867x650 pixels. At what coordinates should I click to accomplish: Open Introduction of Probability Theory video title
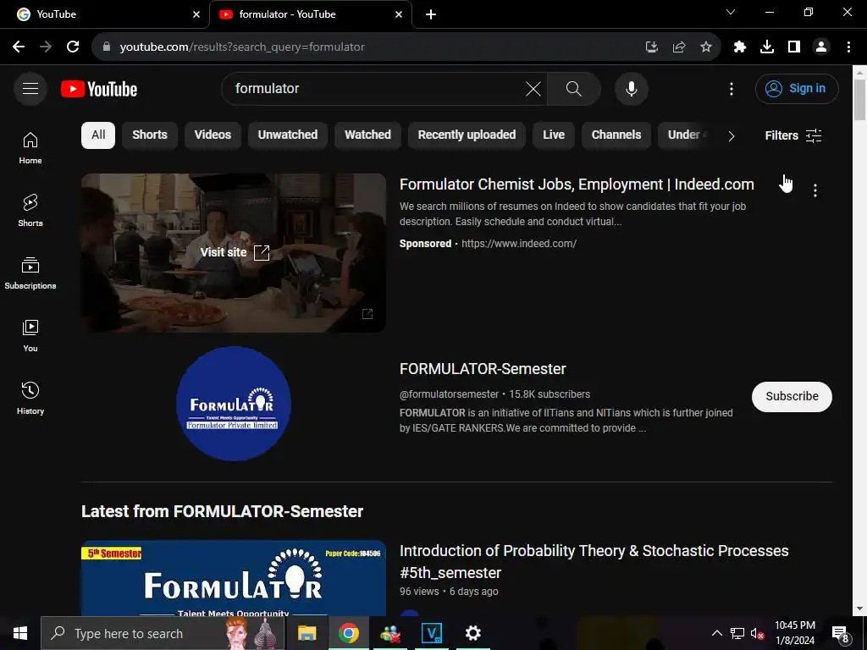pos(594,562)
